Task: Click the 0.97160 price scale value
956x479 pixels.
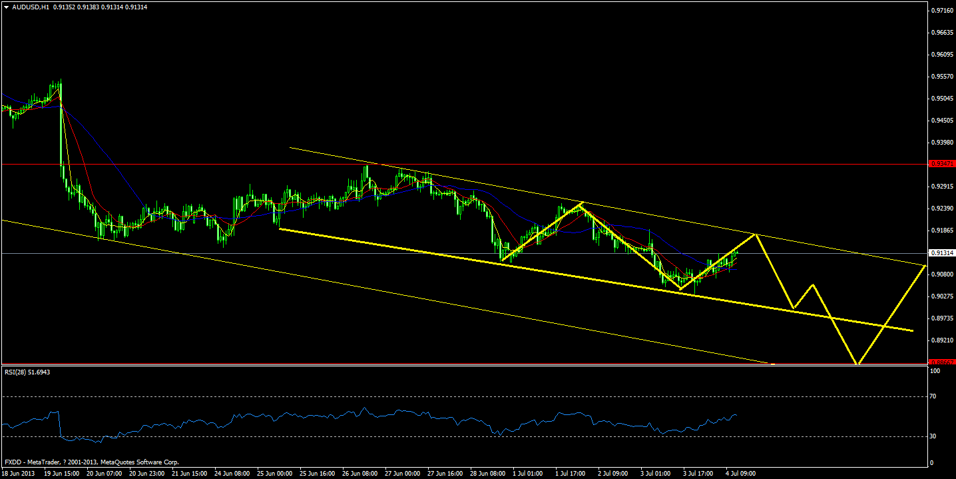Action: tap(942, 11)
